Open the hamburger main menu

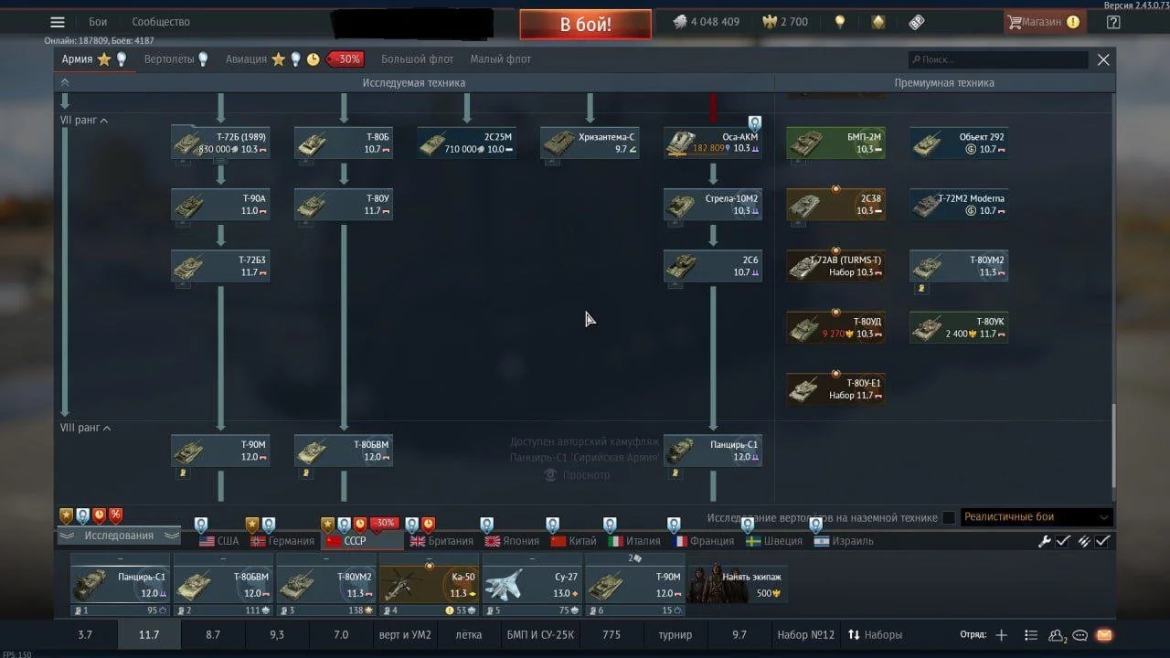pos(58,22)
